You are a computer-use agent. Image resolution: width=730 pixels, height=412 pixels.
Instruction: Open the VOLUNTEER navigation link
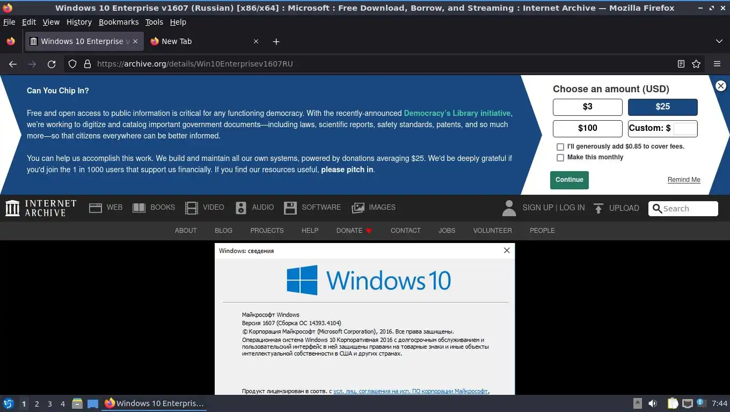pyautogui.click(x=492, y=231)
